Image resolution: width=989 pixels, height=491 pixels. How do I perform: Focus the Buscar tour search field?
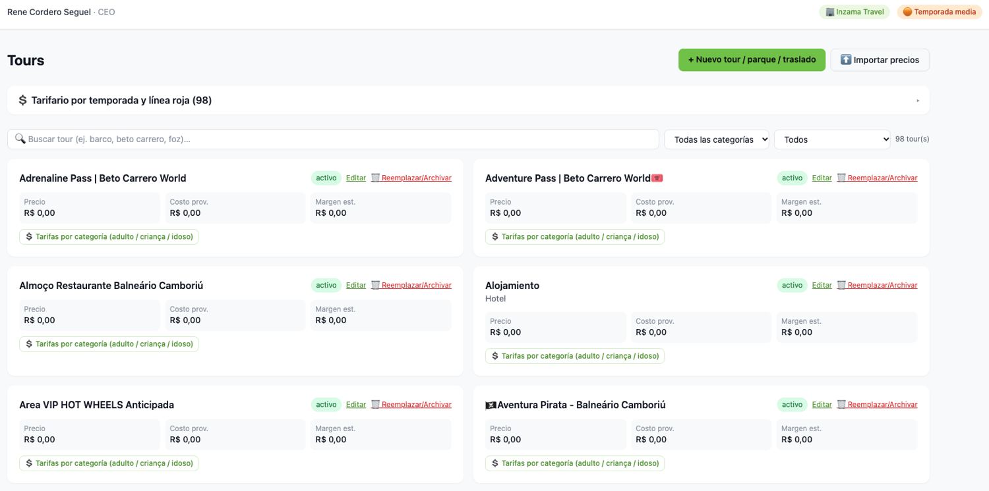(x=333, y=139)
